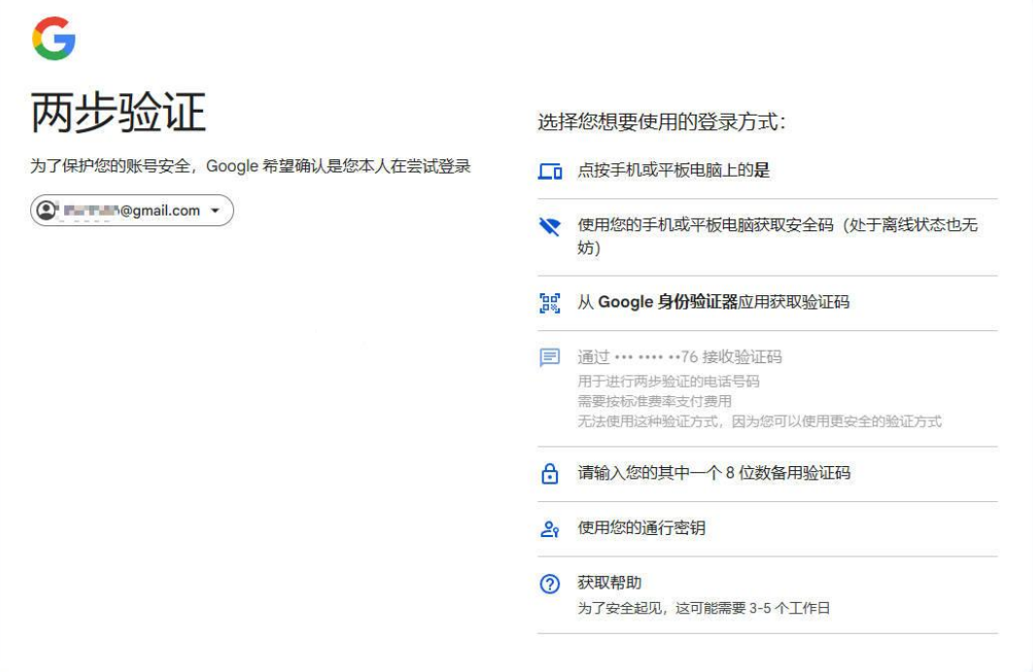Viewport: 1033px width, 672px height.
Task: Click the devices icon for tapping Yes
Action: point(549,171)
